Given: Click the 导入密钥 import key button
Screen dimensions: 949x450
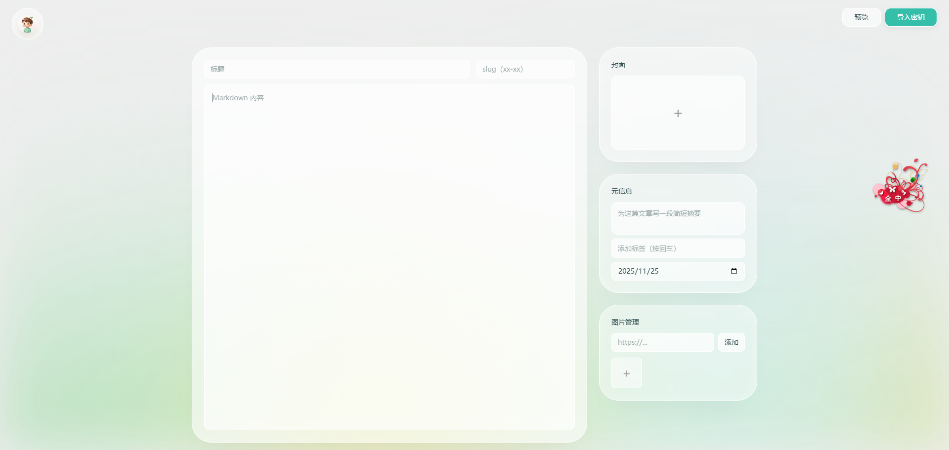Looking at the screenshot, I should 910,17.
